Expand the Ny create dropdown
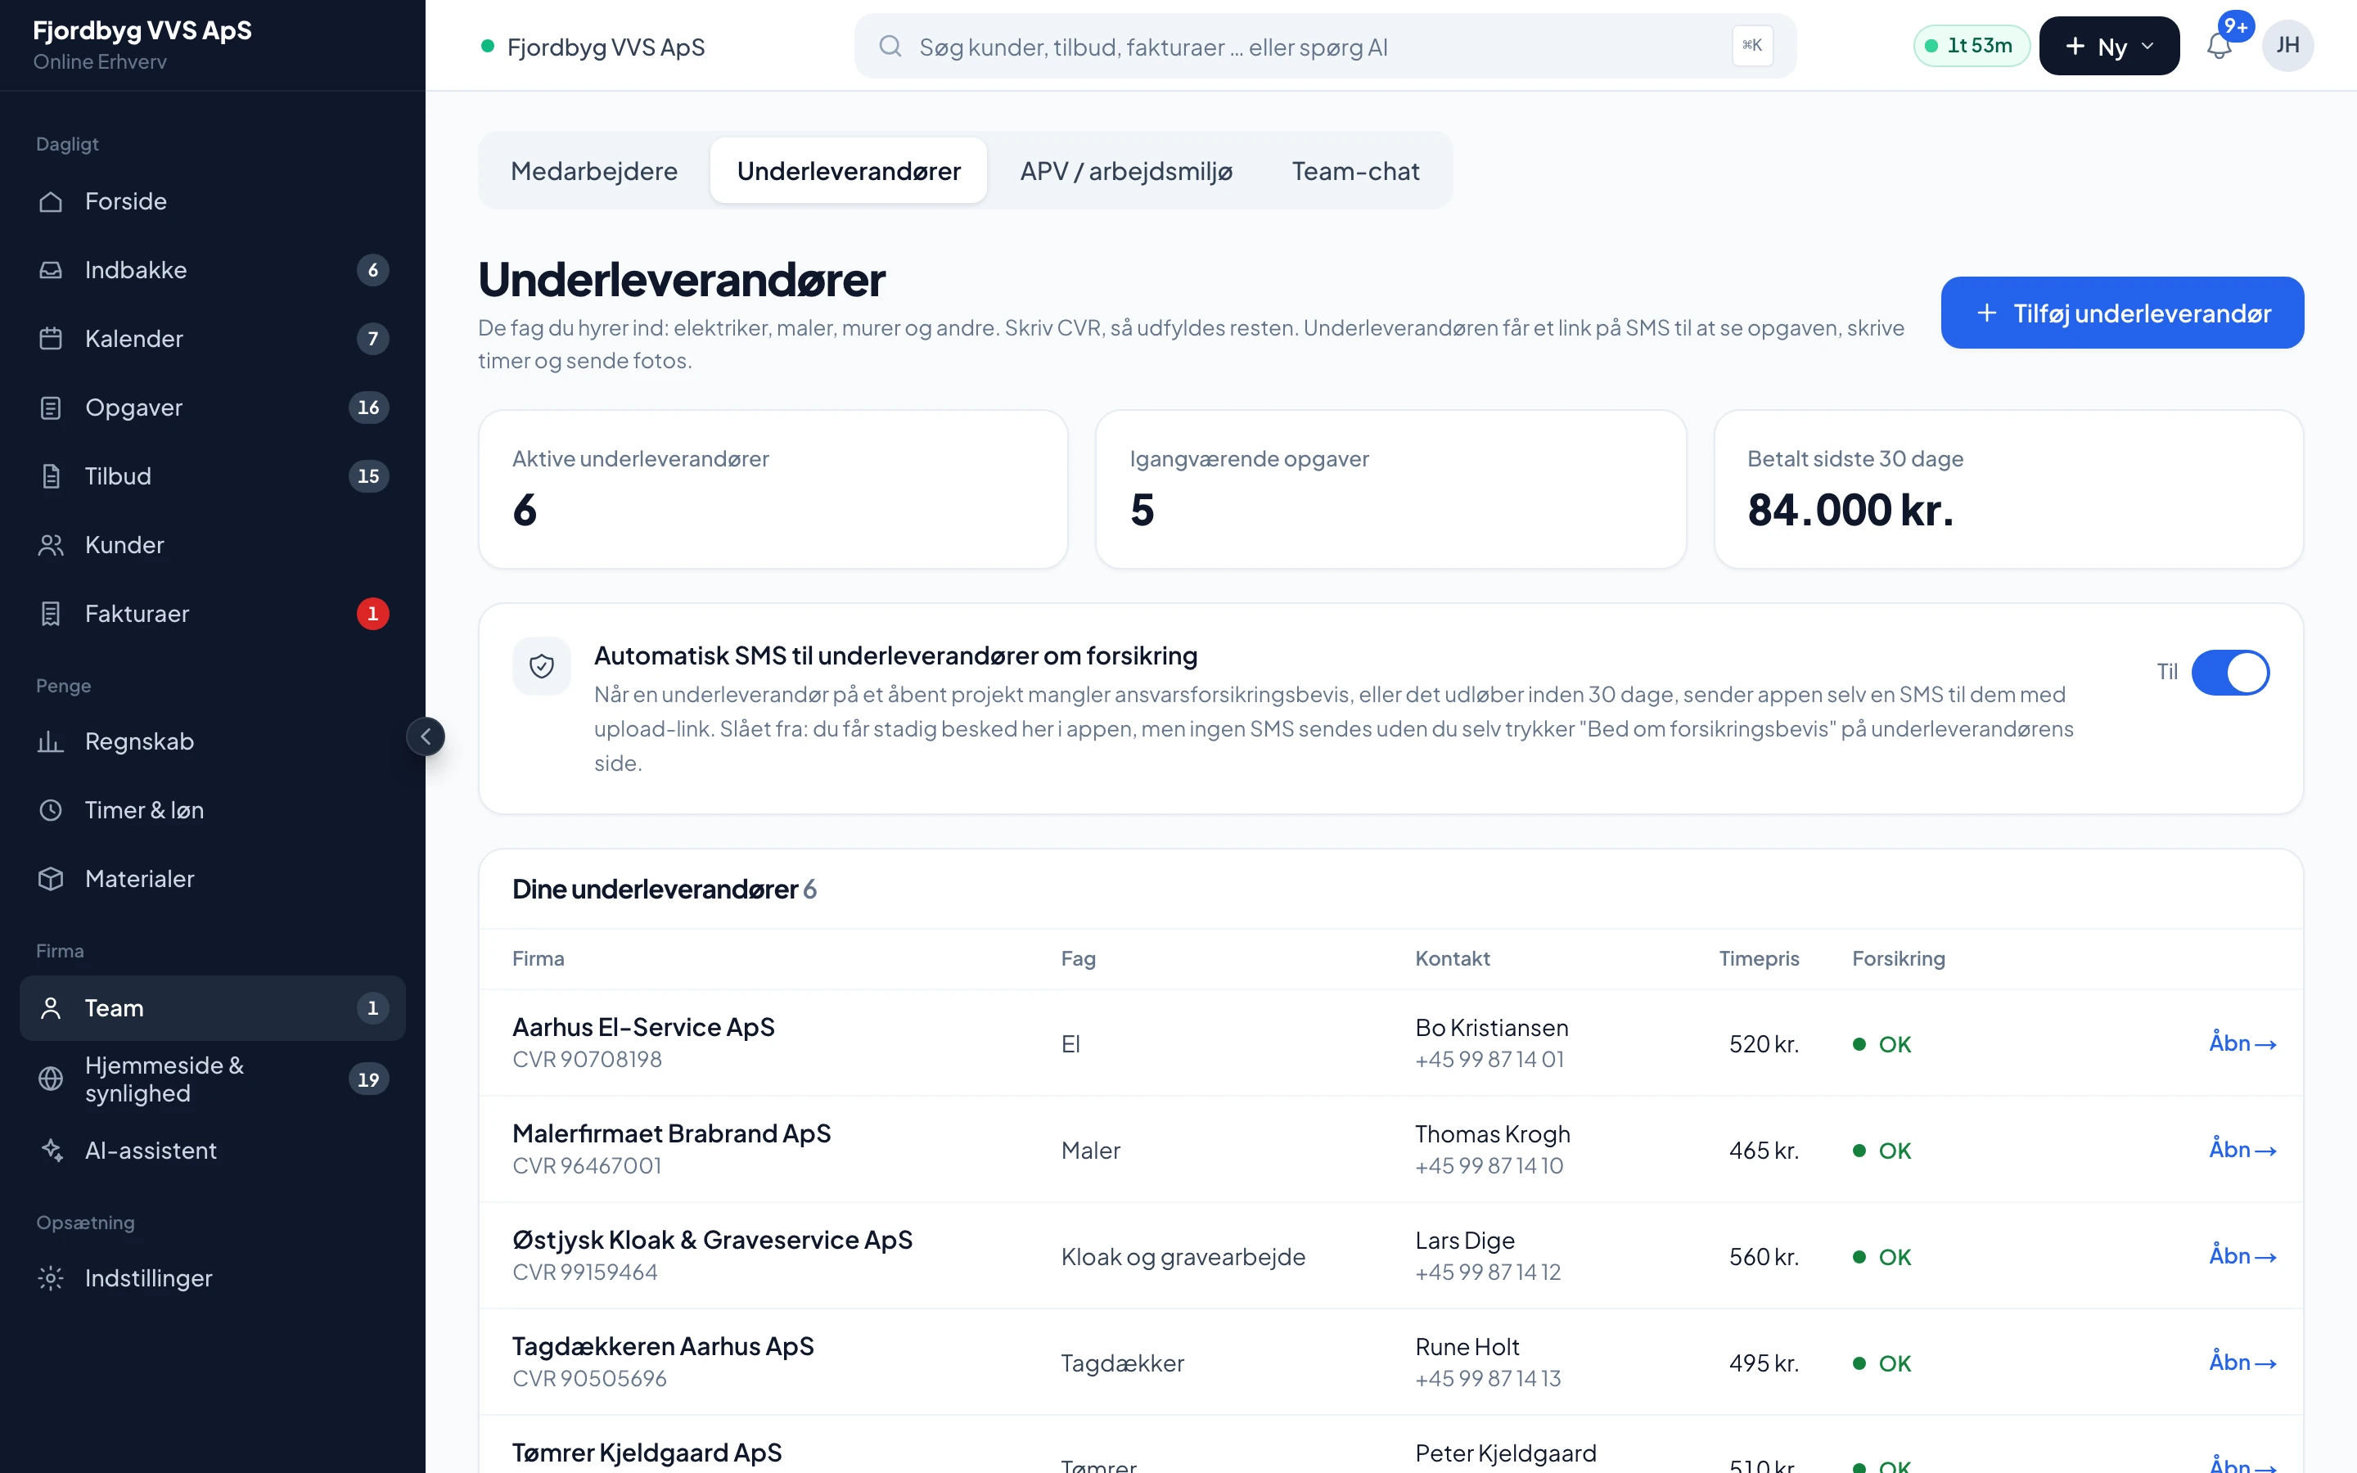 pos(2109,46)
